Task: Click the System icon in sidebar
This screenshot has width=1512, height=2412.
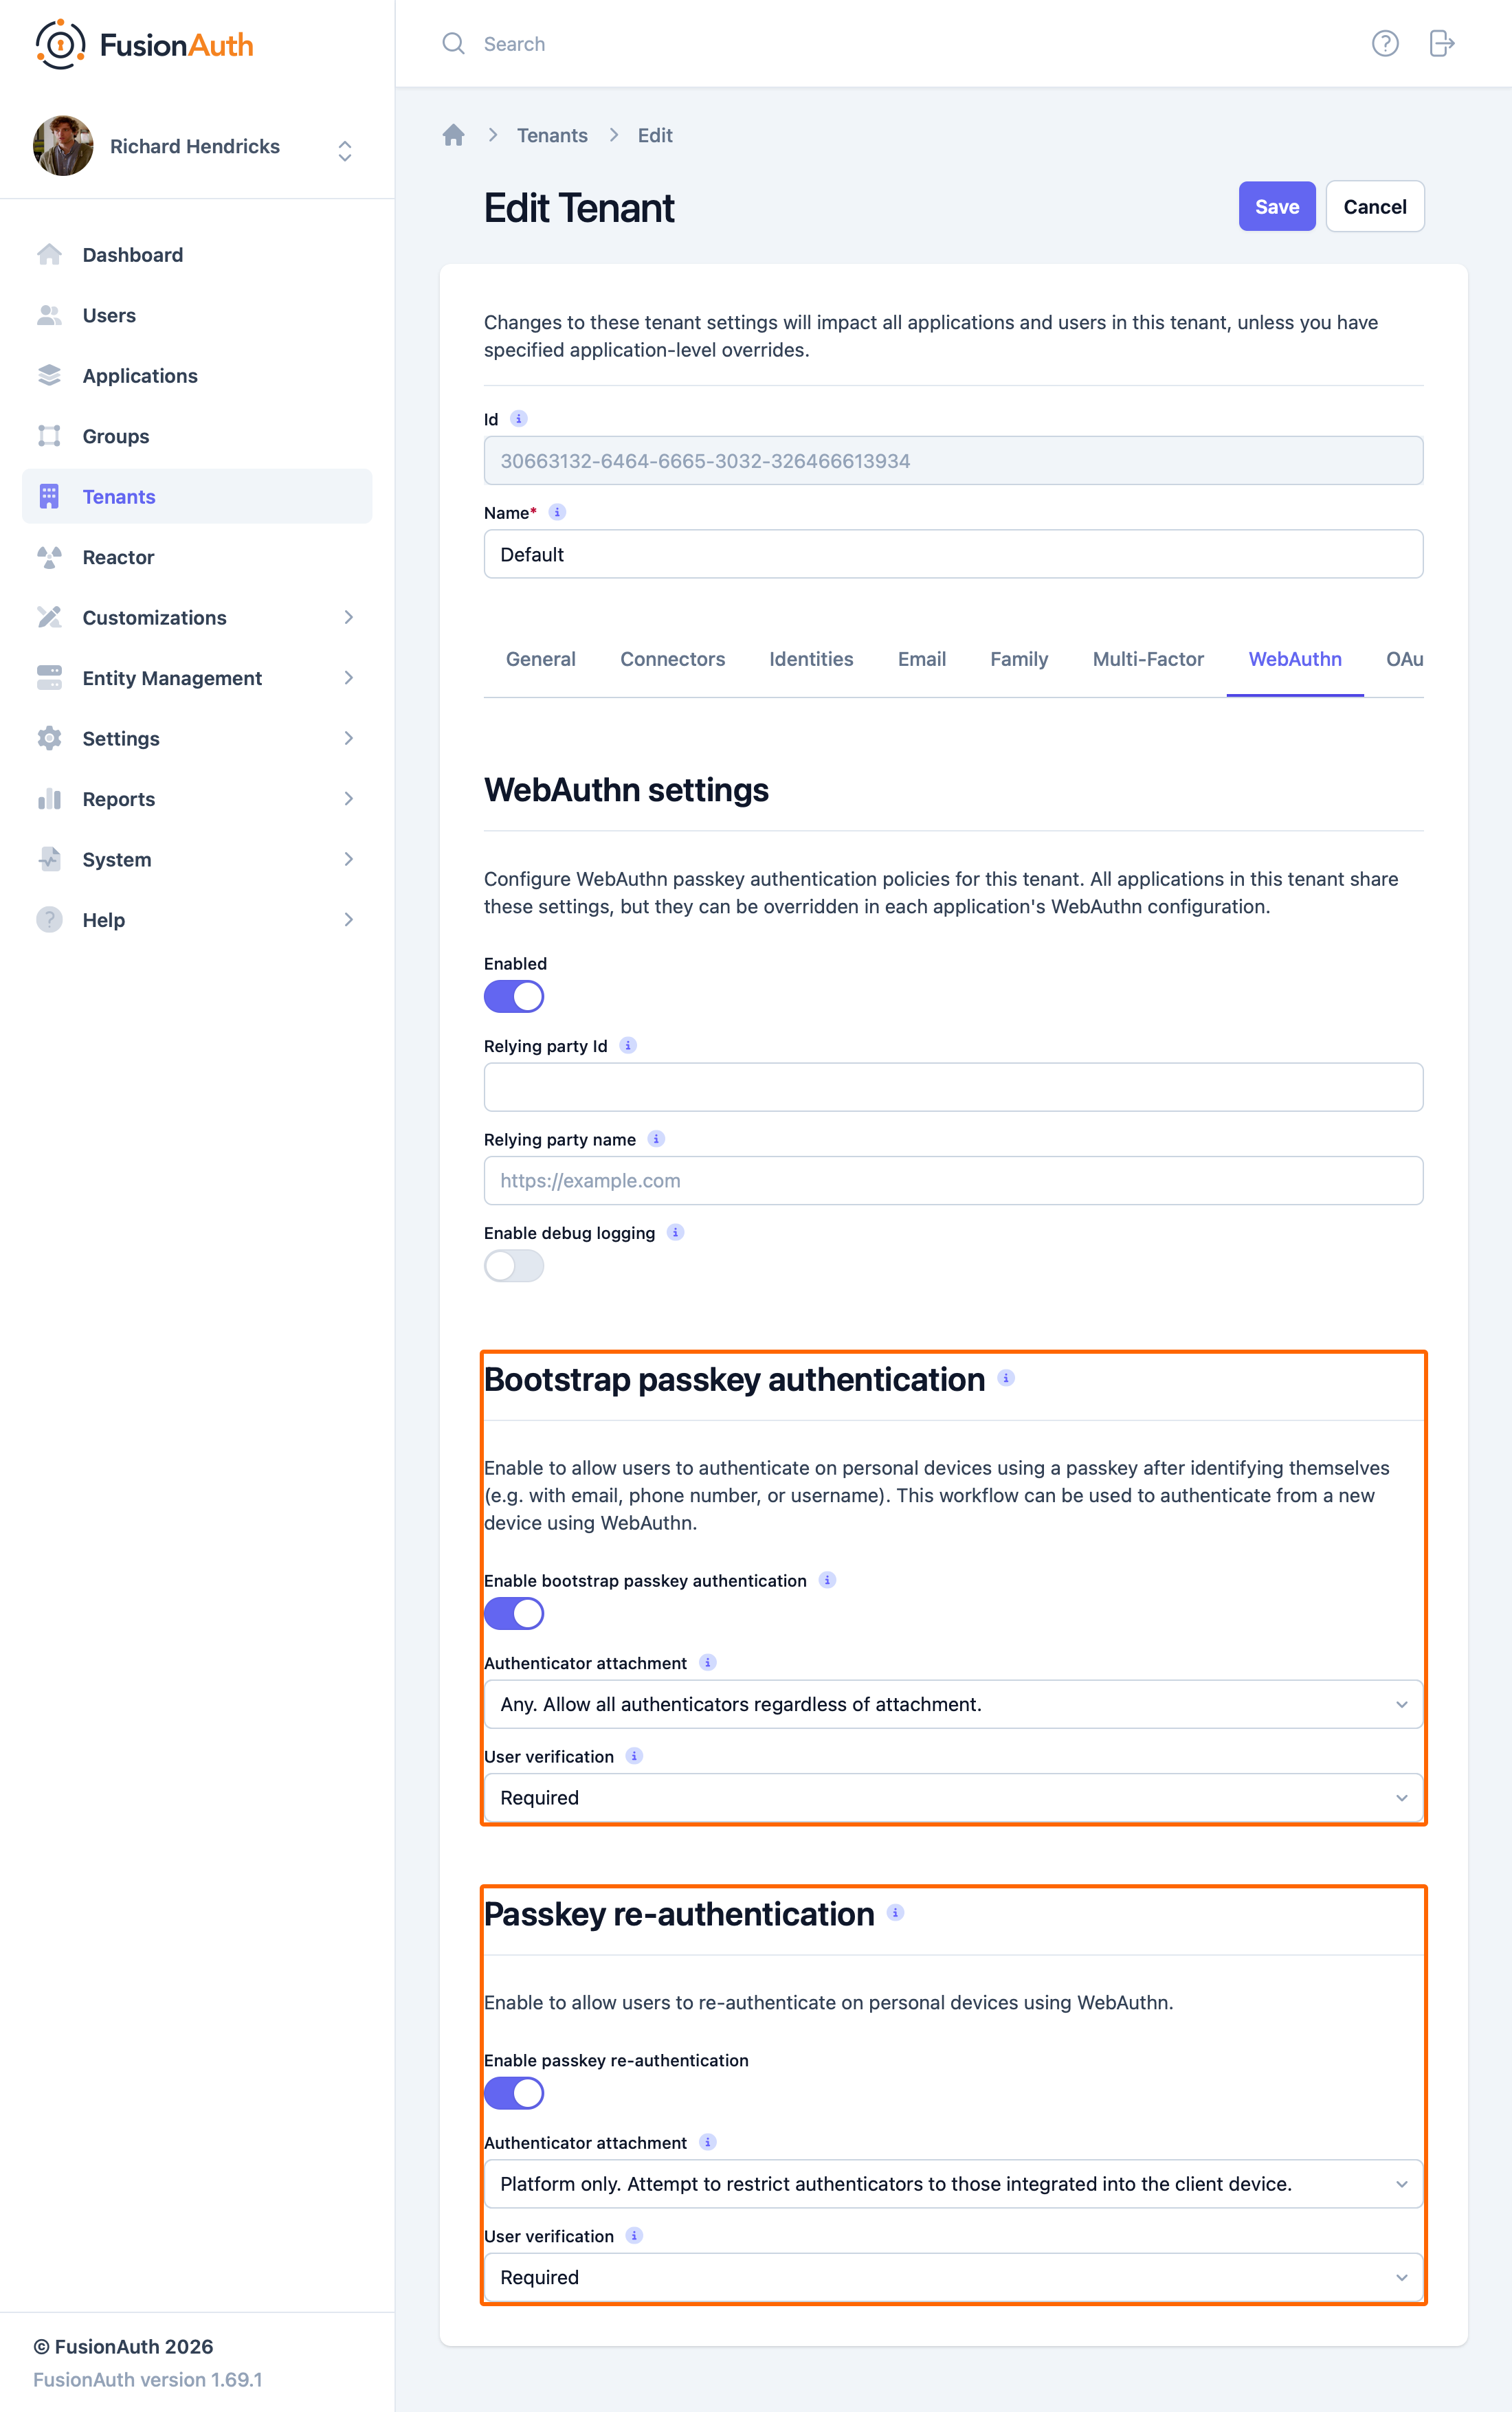Action: tap(49, 860)
